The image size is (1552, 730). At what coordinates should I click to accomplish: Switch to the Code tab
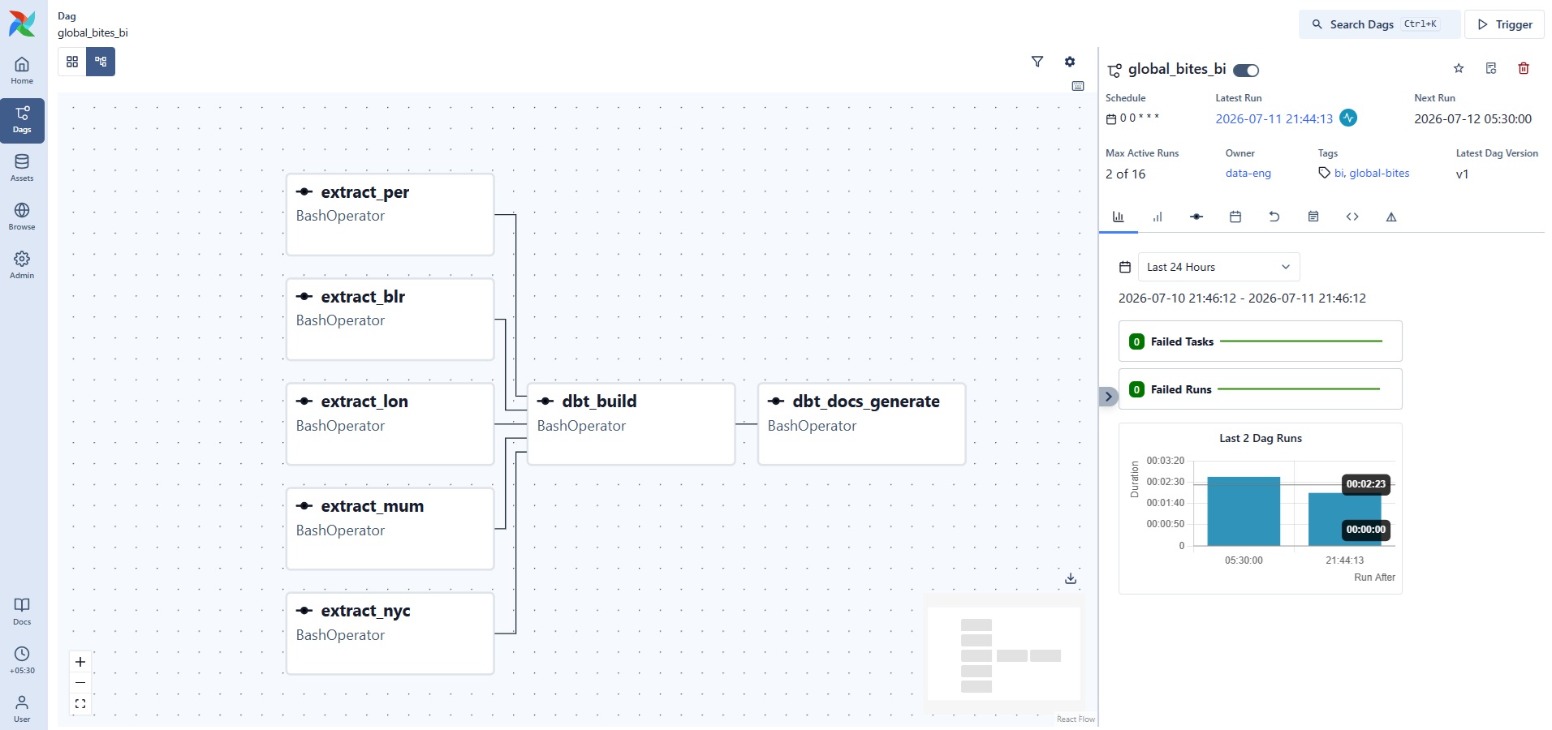[1352, 217]
